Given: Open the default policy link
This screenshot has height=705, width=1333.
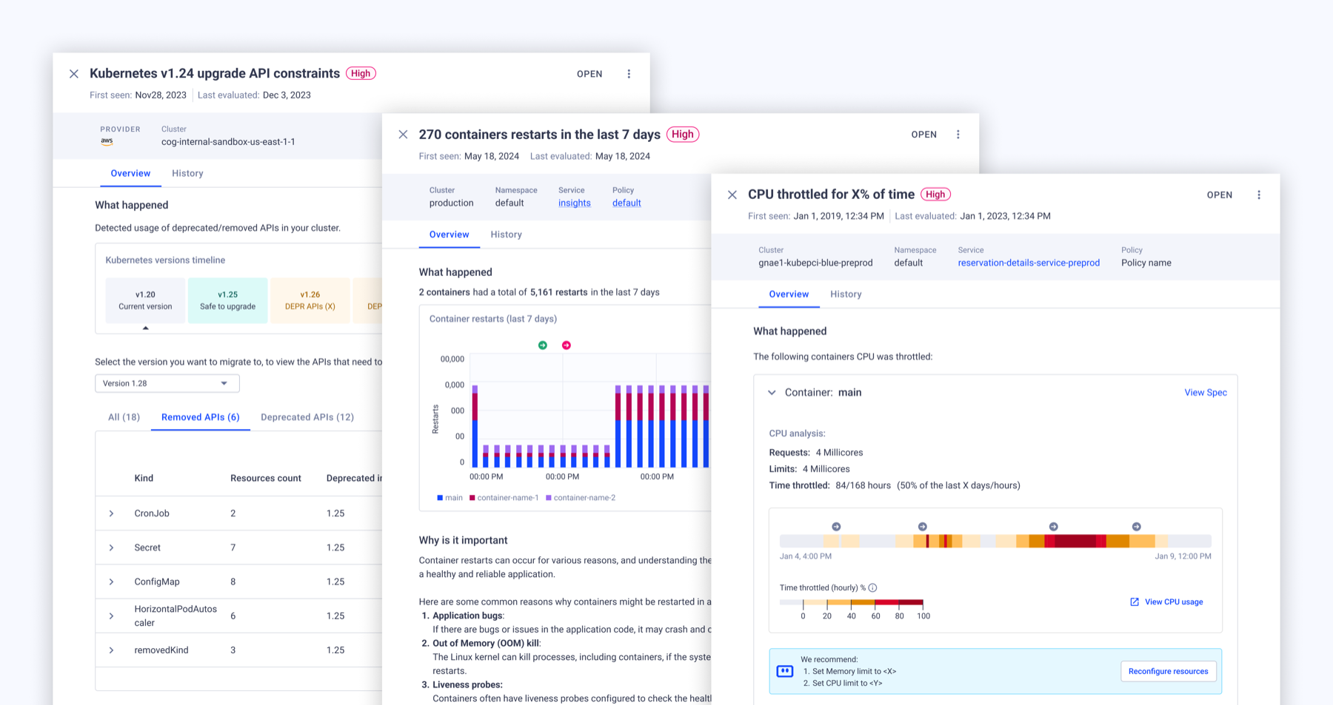Looking at the screenshot, I should pyautogui.click(x=627, y=203).
